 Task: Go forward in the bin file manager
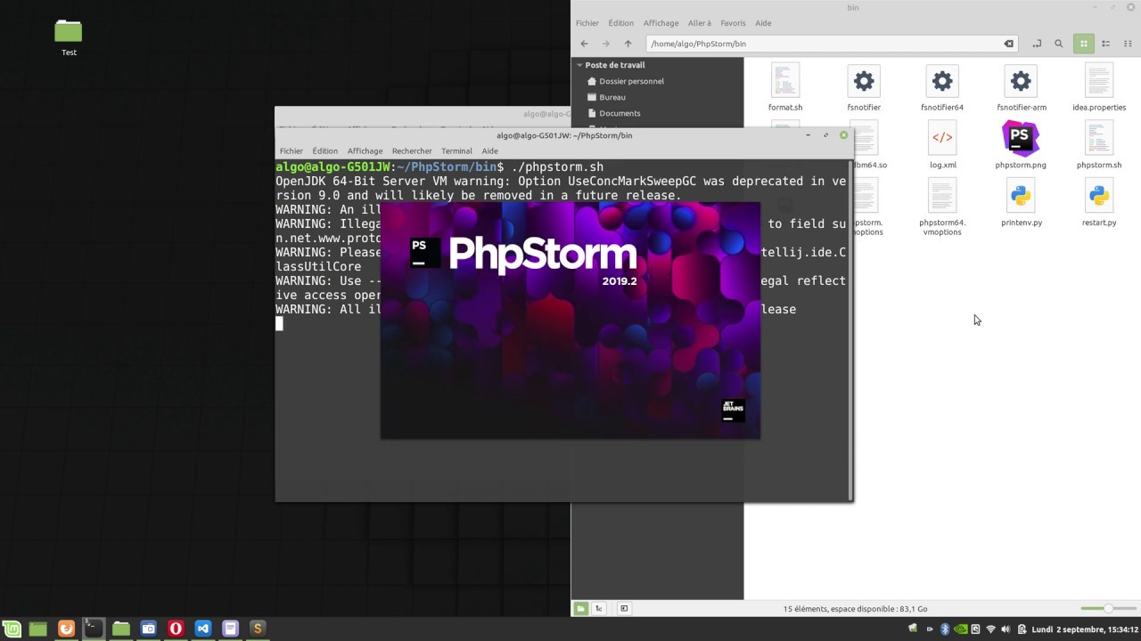tap(606, 44)
